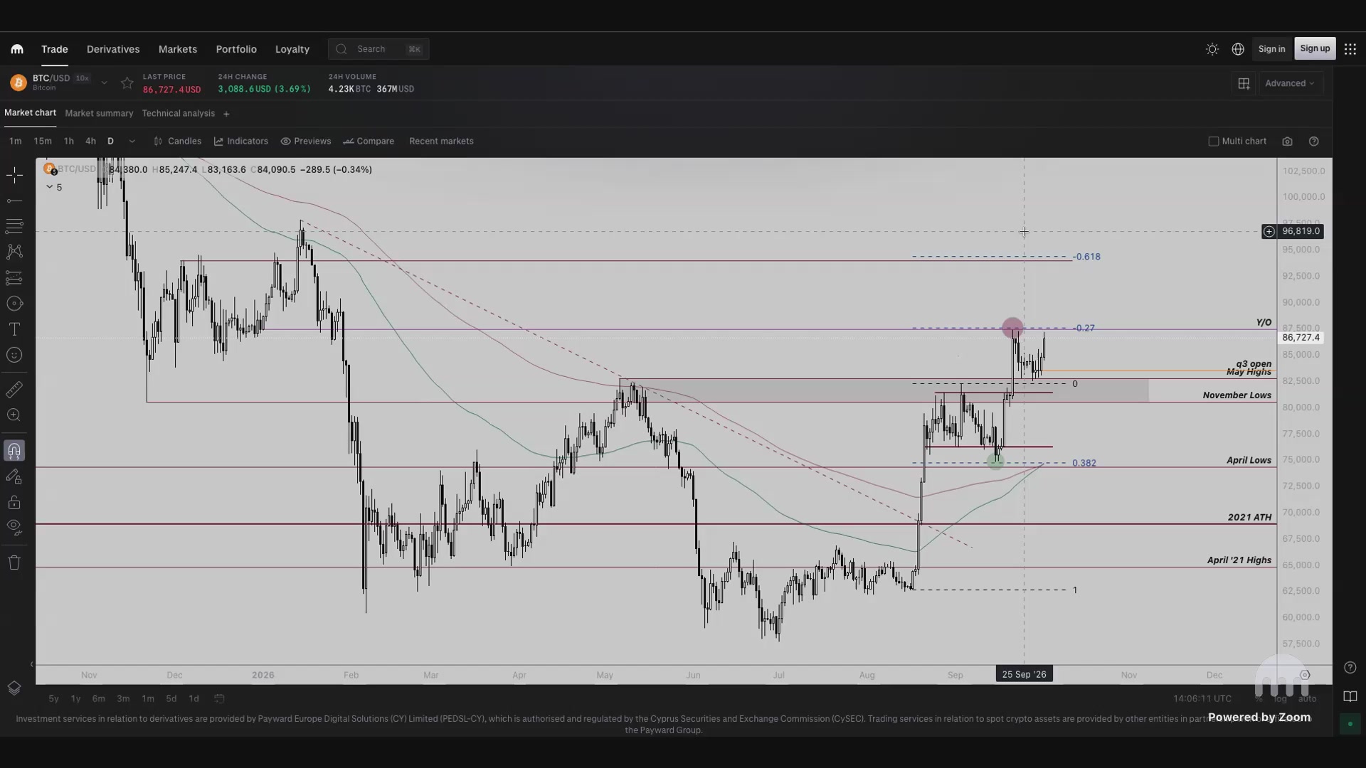
Task: Open the object tree layers icon
Action: (x=14, y=688)
